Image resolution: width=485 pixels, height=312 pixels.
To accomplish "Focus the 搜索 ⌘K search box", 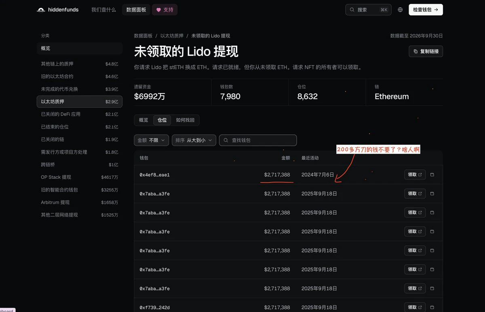I will pyautogui.click(x=368, y=10).
